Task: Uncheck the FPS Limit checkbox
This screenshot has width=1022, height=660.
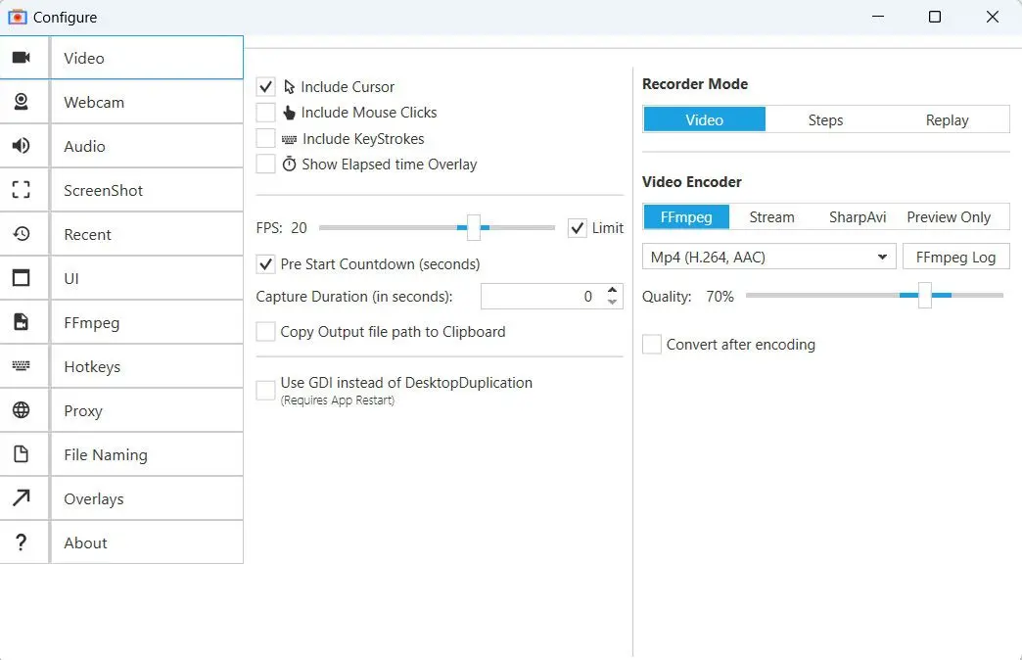Action: coord(577,227)
